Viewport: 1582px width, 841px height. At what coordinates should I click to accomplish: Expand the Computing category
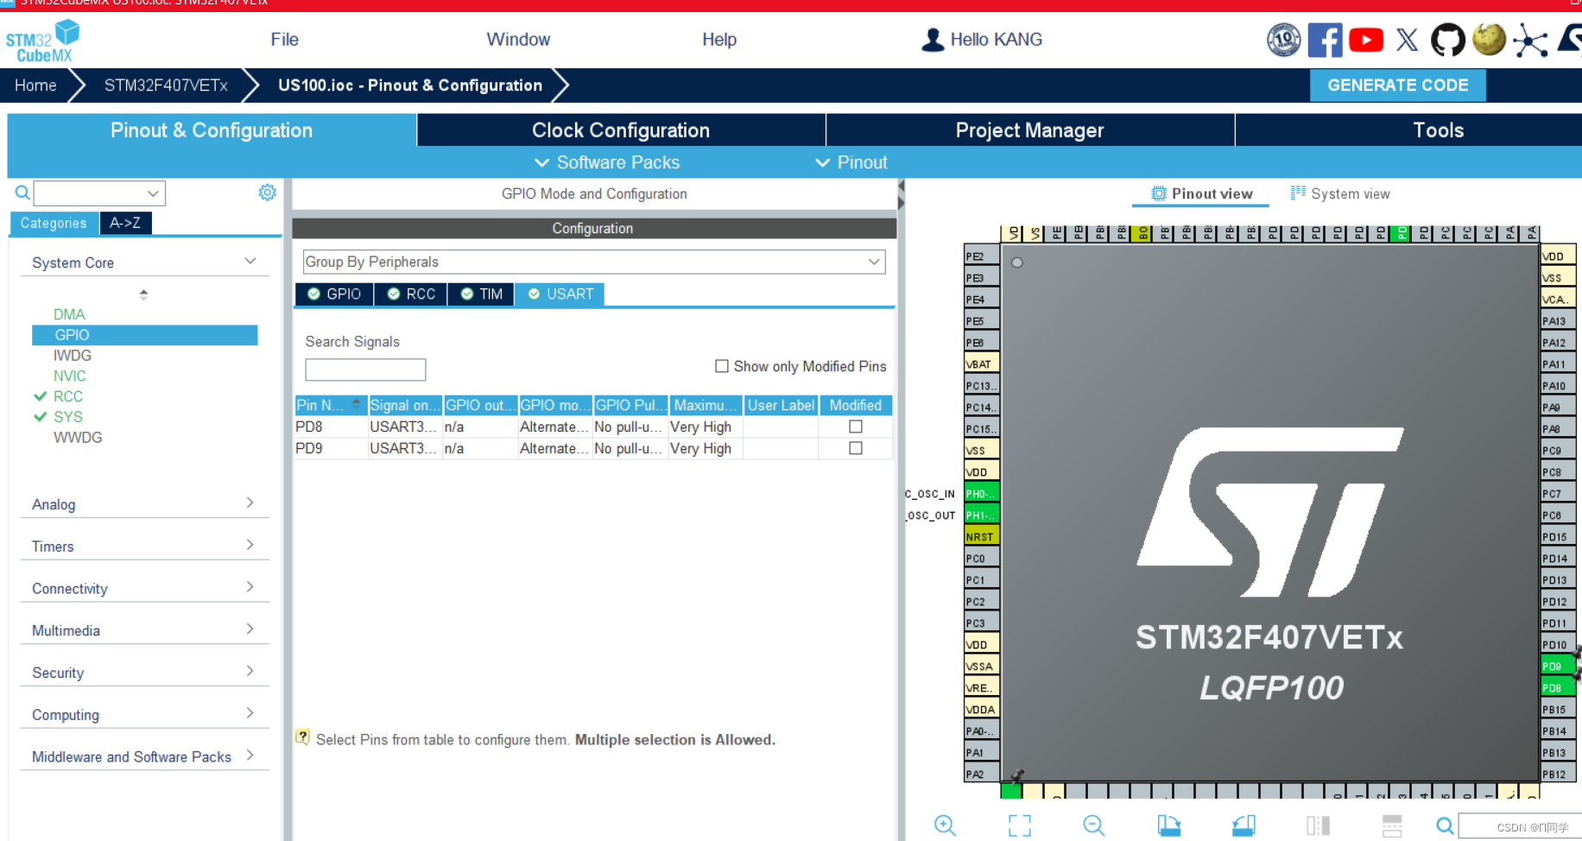tap(144, 715)
